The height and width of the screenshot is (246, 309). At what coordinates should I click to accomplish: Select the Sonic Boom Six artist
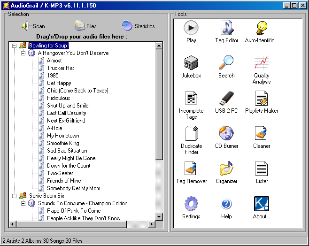pos(46,196)
